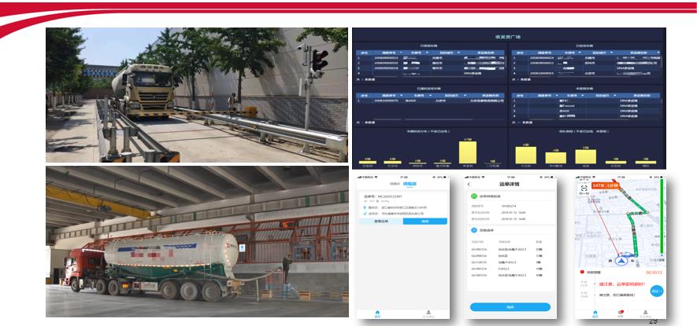
Task: Tap the large blue button under the waybill details
Action: (510, 307)
